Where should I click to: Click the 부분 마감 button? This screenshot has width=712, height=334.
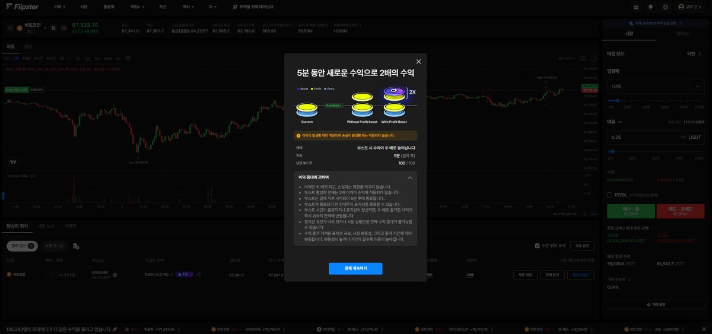tap(525, 275)
